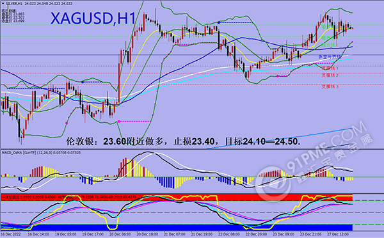Click the 16 Dec 2022 date label

point(11,234)
